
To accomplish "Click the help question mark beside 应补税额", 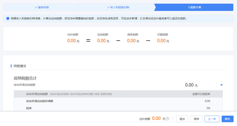I will coord(167,119).
